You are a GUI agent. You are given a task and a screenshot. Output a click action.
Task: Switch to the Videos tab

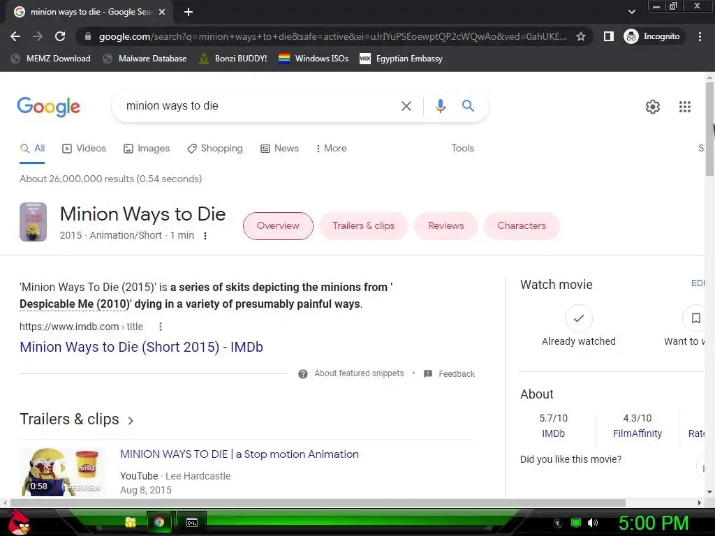tap(84, 148)
